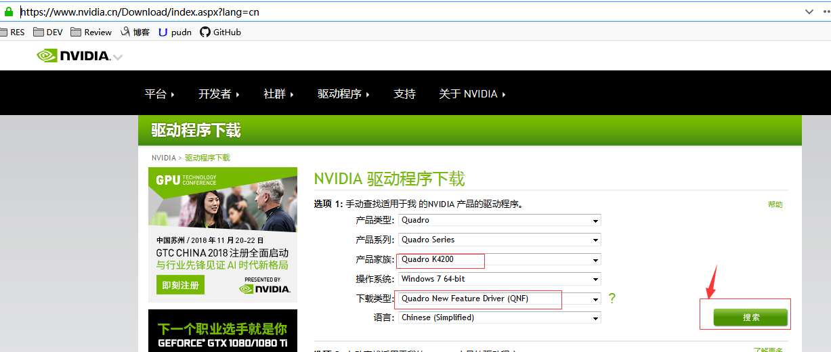This screenshot has width=831, height=352.
Task: Click the green question mark help icon
Action: pyautogui.click(x=612, y=299)
